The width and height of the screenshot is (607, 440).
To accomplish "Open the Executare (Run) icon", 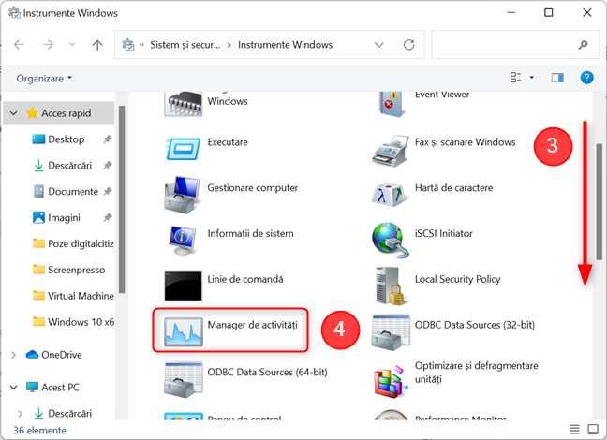I will click(183, 149).
